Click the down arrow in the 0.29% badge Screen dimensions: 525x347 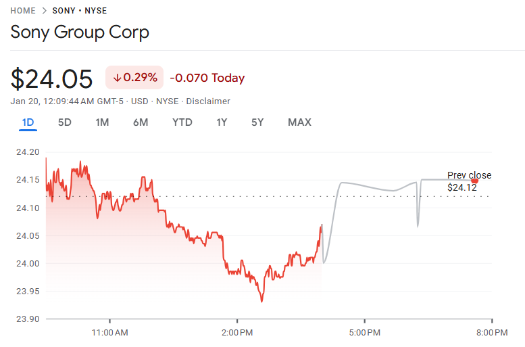pos(117,78)
